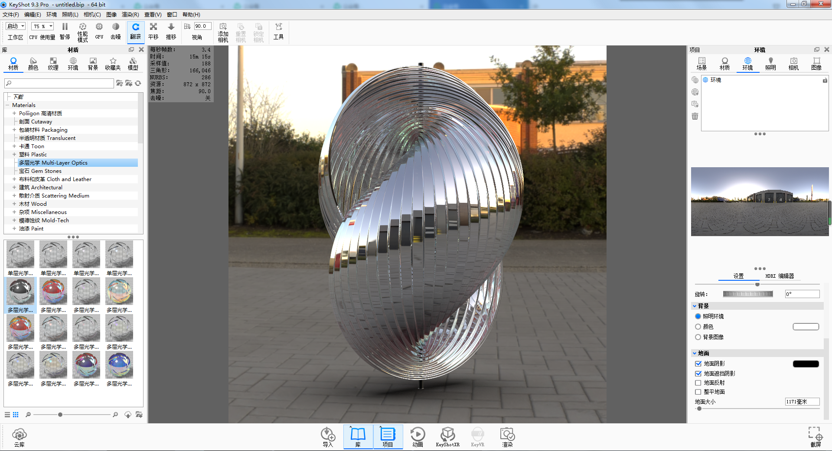Open the Edit (编辑) menu
832x451 pixels.
(33, 15)
